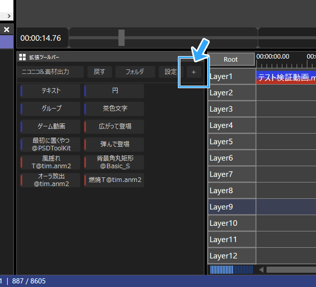The image size is (316, 287).
Task: Select the Layer1 header
Action: (232, 76)
